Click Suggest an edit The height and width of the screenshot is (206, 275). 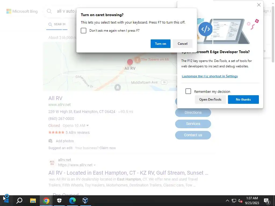tap(60, 148)
